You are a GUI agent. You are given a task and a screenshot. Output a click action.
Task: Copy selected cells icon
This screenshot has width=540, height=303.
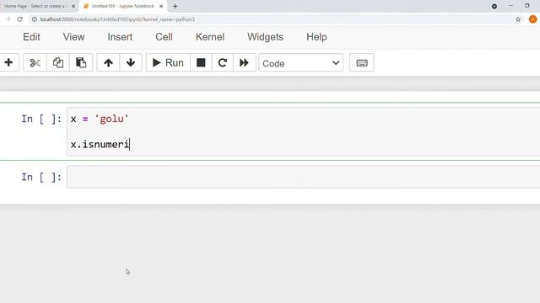tap(58, 62)
